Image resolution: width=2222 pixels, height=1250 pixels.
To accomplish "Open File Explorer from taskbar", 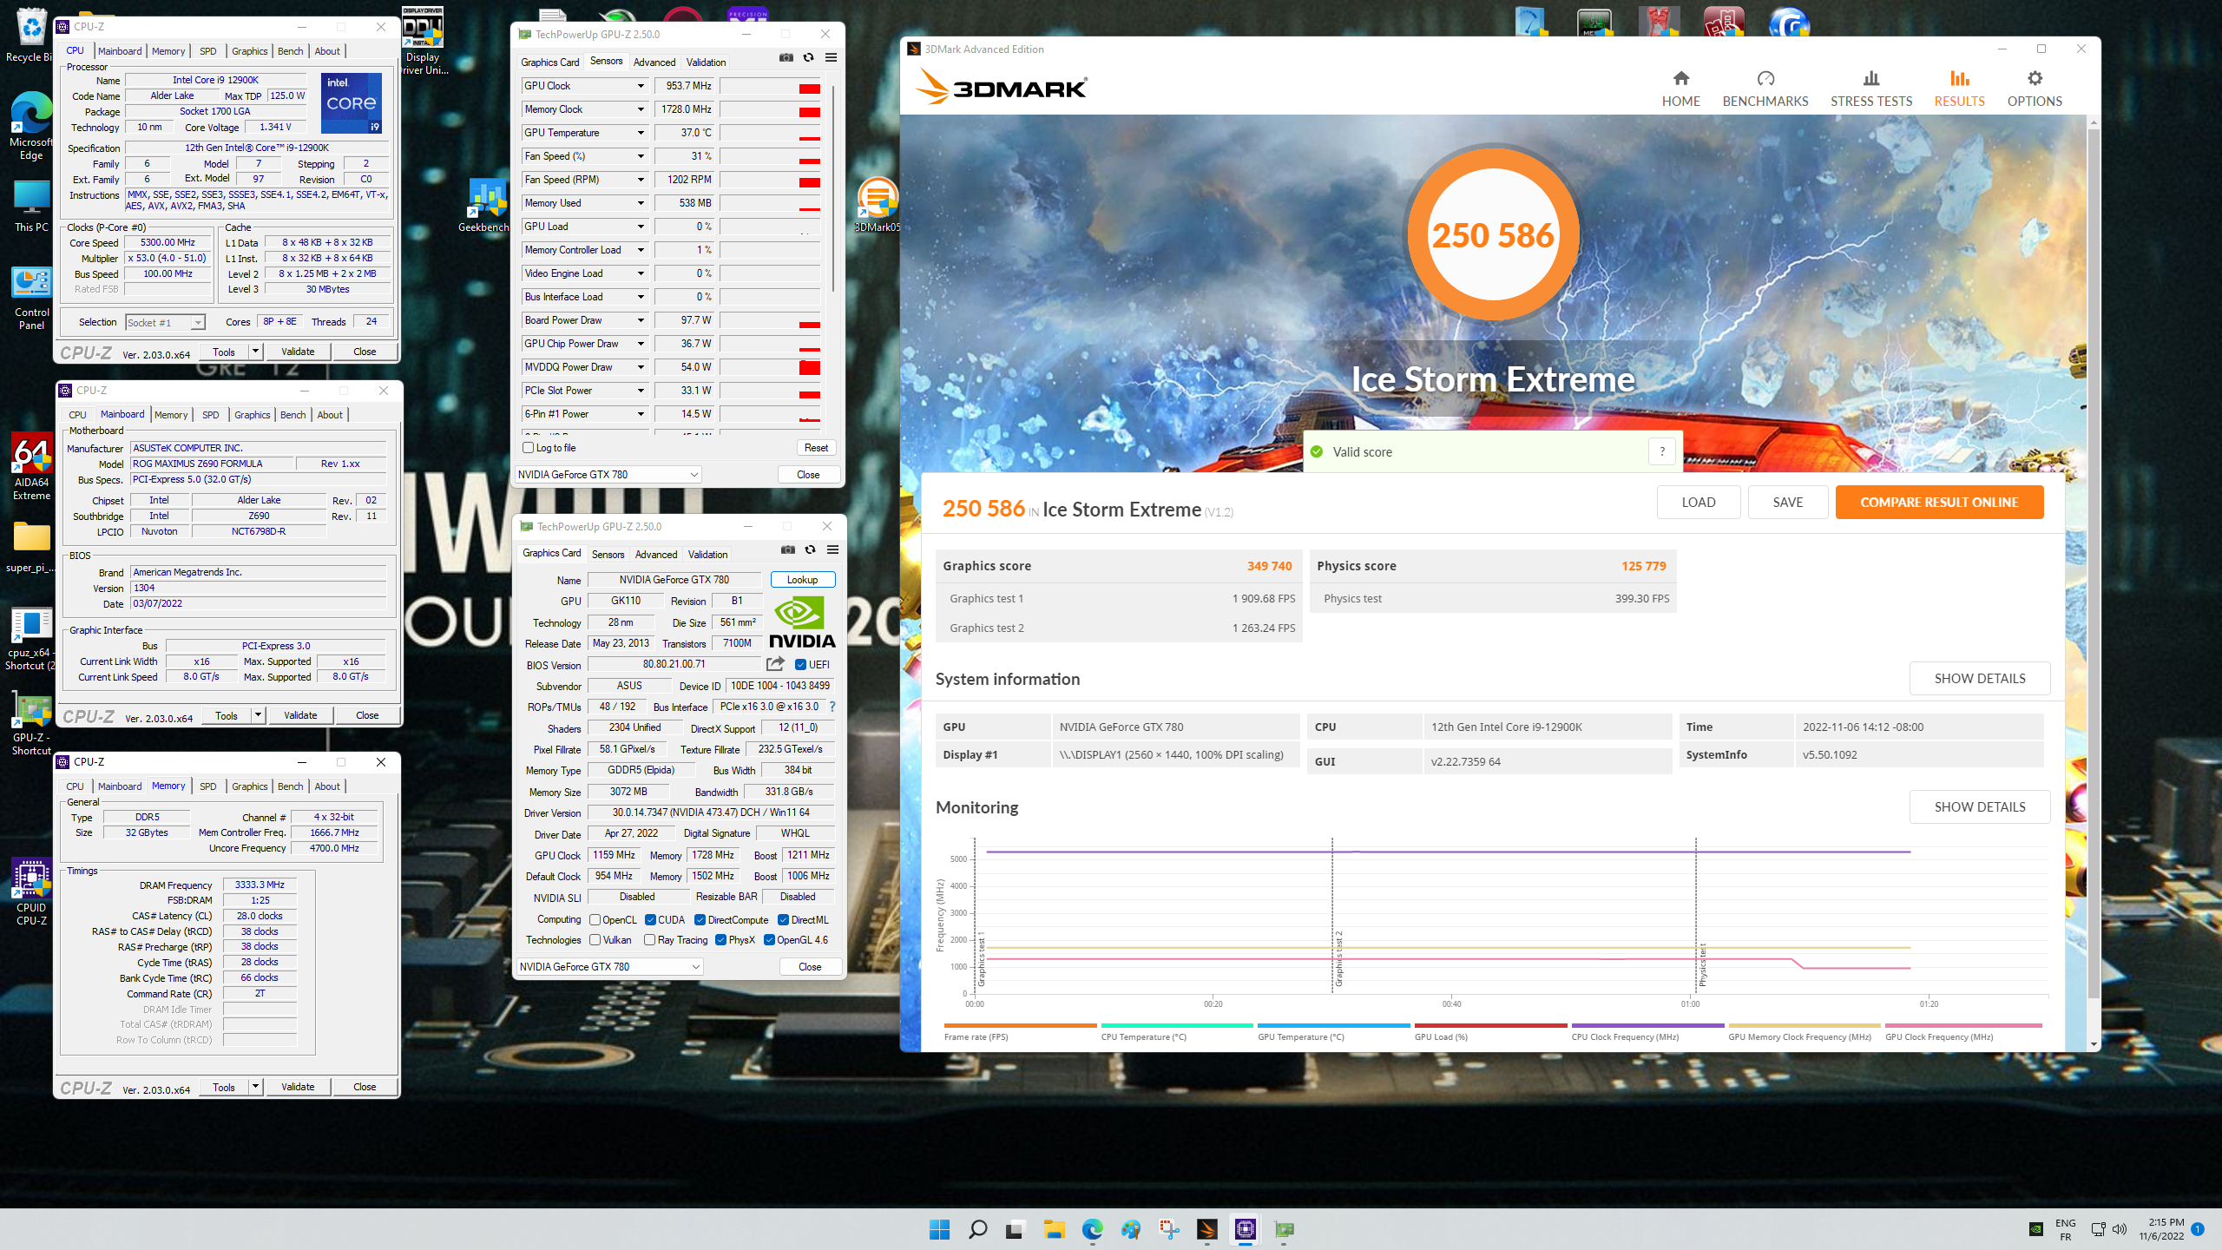I will click(x=1054, y=1229).
